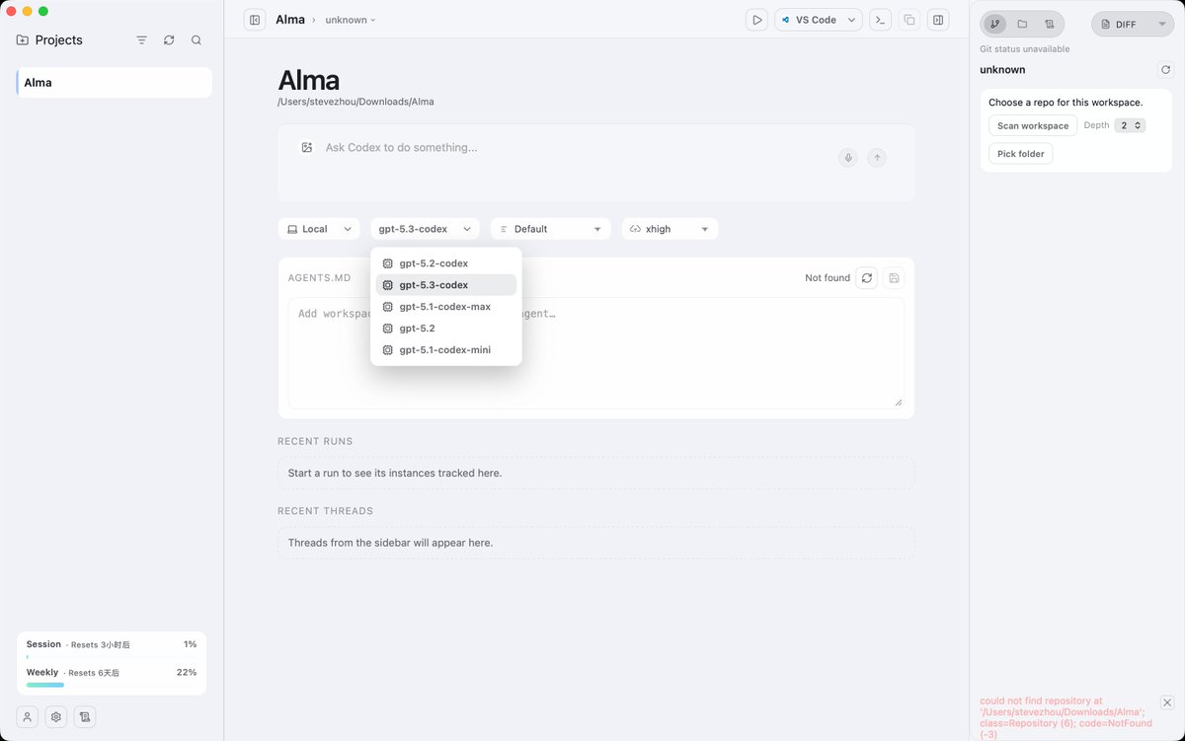Click the Weekly usage progress bar

(112, 684)
